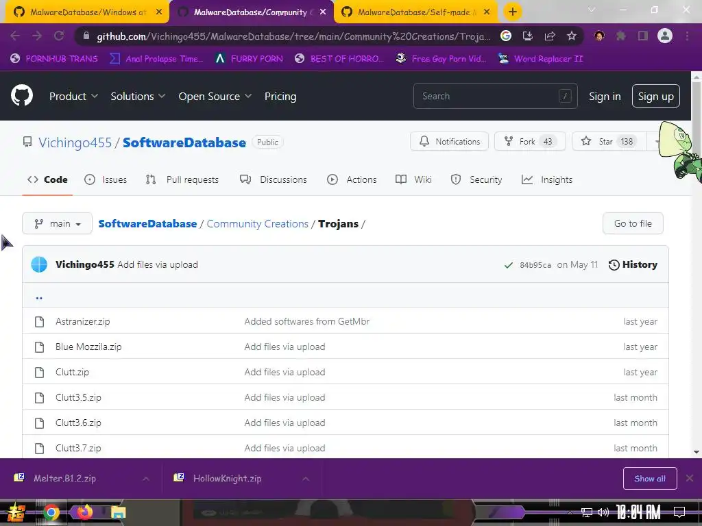Screen dimensions: 702x526
Task: Click the GitHub Octocat logo
Action: 21,96
